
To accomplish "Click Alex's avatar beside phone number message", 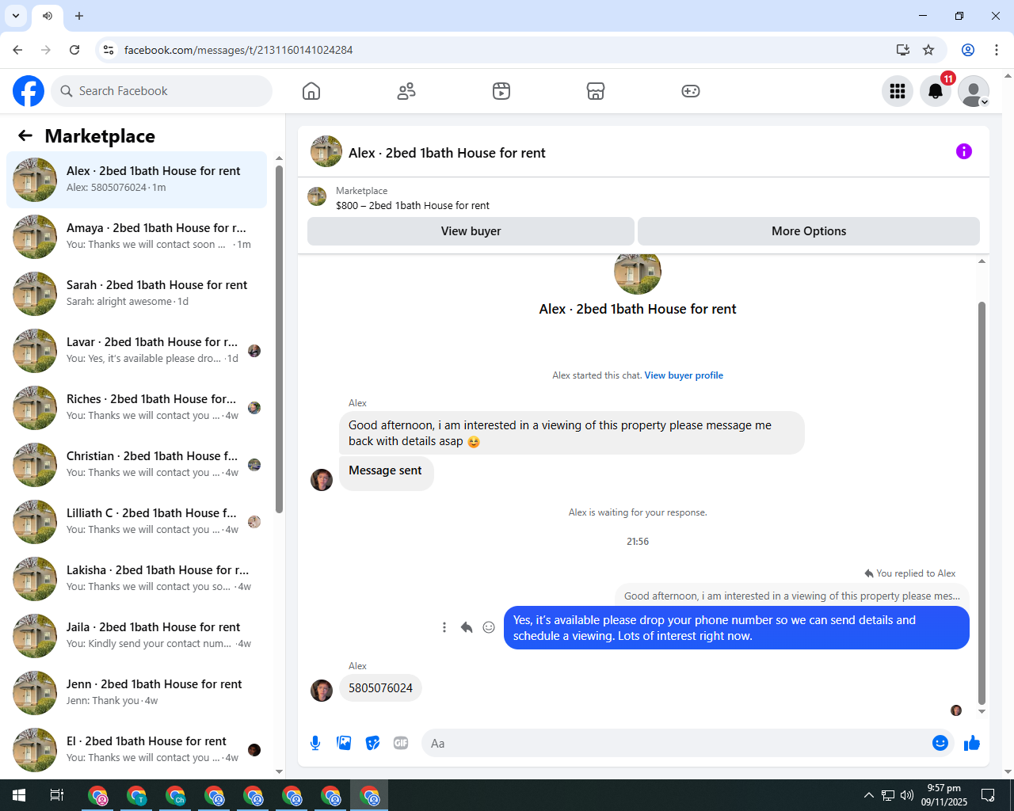I will (322, 691).
